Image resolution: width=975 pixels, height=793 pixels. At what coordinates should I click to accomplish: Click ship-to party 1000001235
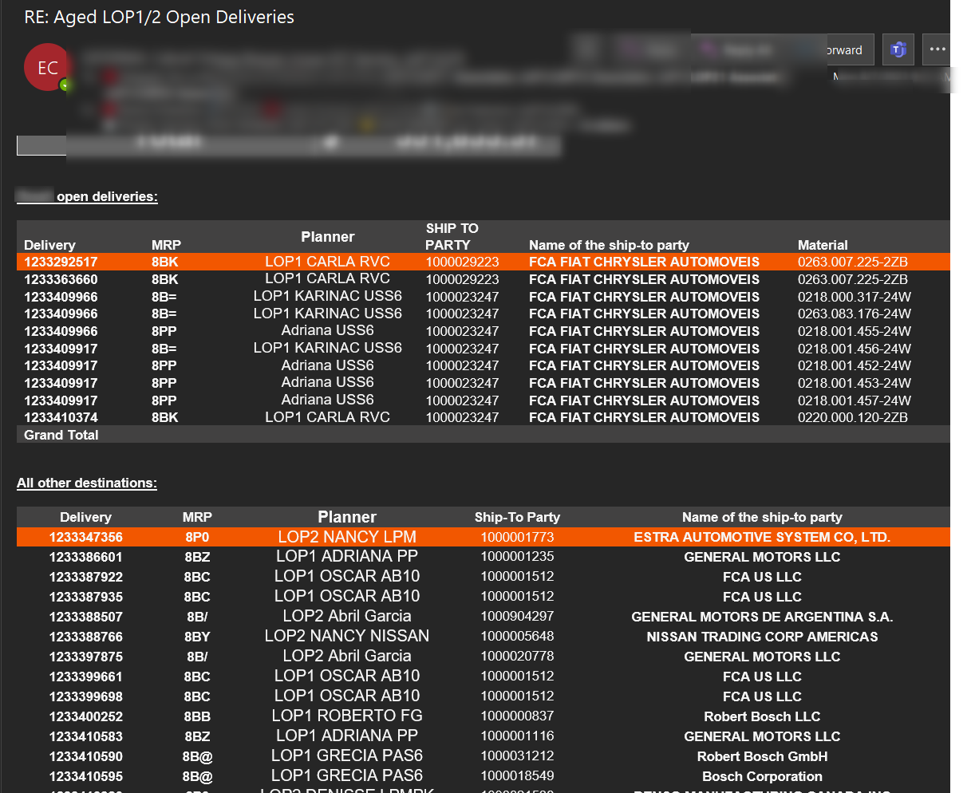click(517, 557)
